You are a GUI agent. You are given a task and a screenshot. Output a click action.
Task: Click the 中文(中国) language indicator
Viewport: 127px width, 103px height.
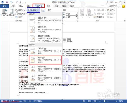[x=38, y=101]
